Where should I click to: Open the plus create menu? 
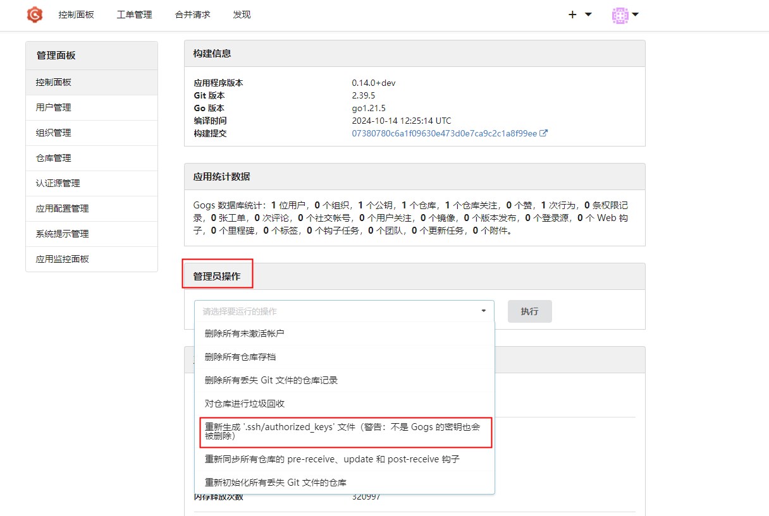(579, 15)
